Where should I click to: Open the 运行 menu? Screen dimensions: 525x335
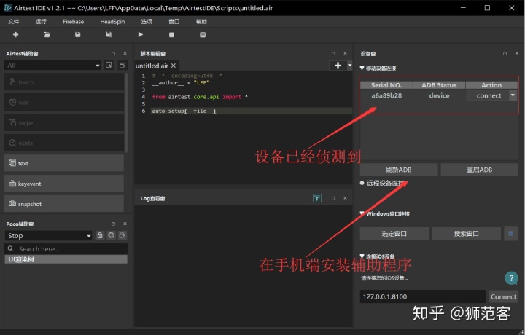41,22
